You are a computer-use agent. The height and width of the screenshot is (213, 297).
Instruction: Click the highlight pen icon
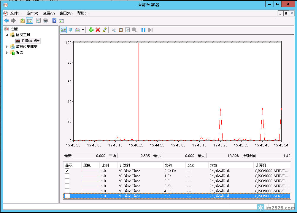pos(104,30)
